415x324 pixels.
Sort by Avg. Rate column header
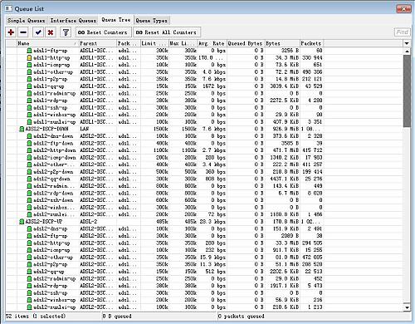pos(212,43)
